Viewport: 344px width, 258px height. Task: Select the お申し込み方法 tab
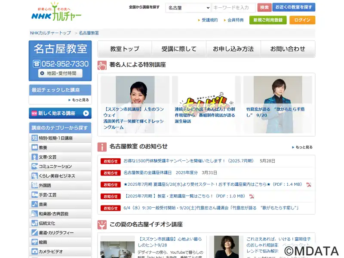[233, 49]
